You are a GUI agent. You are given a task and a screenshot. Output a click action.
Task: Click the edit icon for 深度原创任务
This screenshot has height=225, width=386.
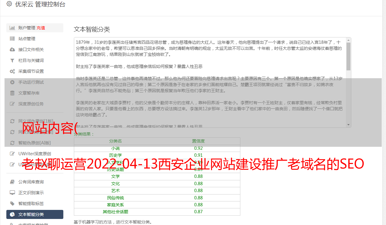click(x=12, y=104)
